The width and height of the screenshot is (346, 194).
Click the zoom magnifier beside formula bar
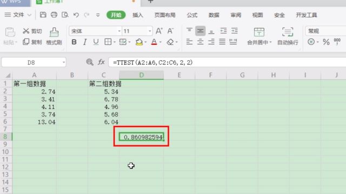90,63
